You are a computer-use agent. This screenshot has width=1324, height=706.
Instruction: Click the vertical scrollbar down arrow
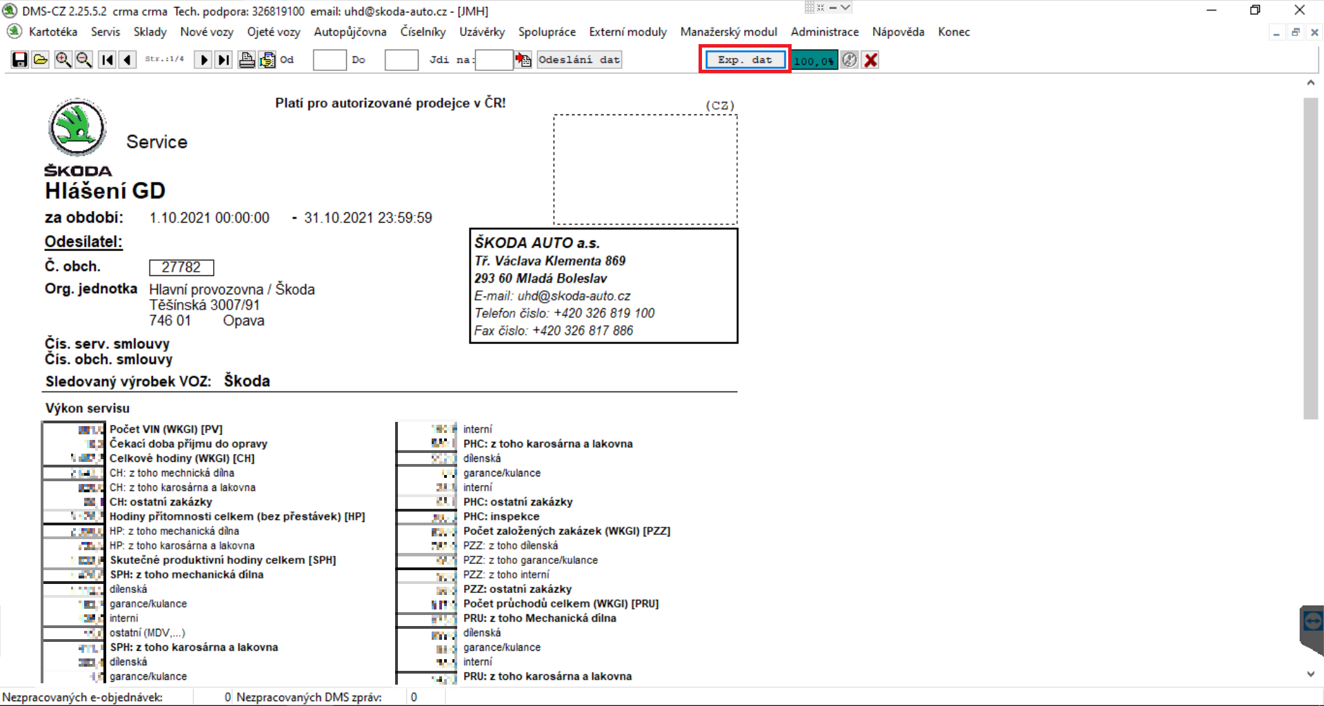[x=1310, y=674]
